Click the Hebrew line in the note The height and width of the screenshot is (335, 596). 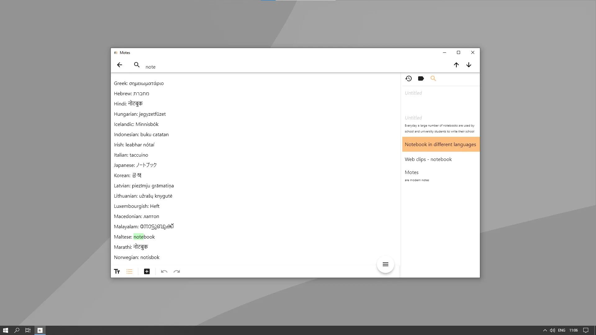pyautogui.click(x=131, y=93)
